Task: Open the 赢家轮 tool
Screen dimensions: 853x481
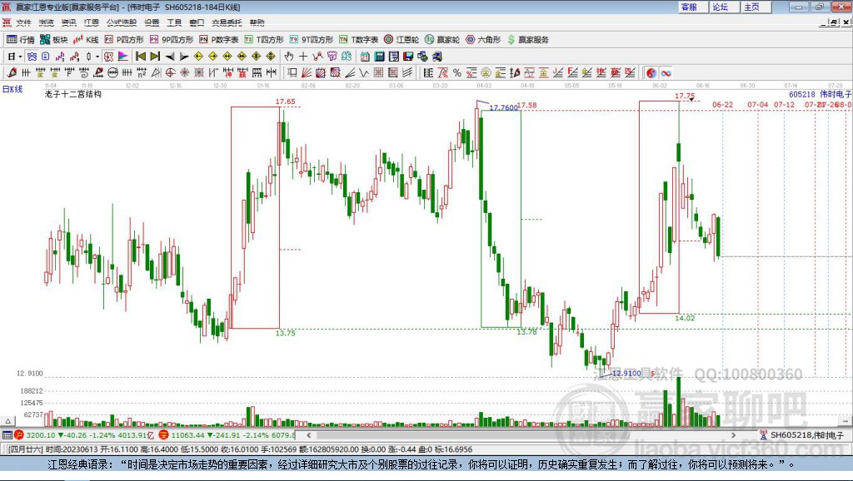Action: coord(442,40)
